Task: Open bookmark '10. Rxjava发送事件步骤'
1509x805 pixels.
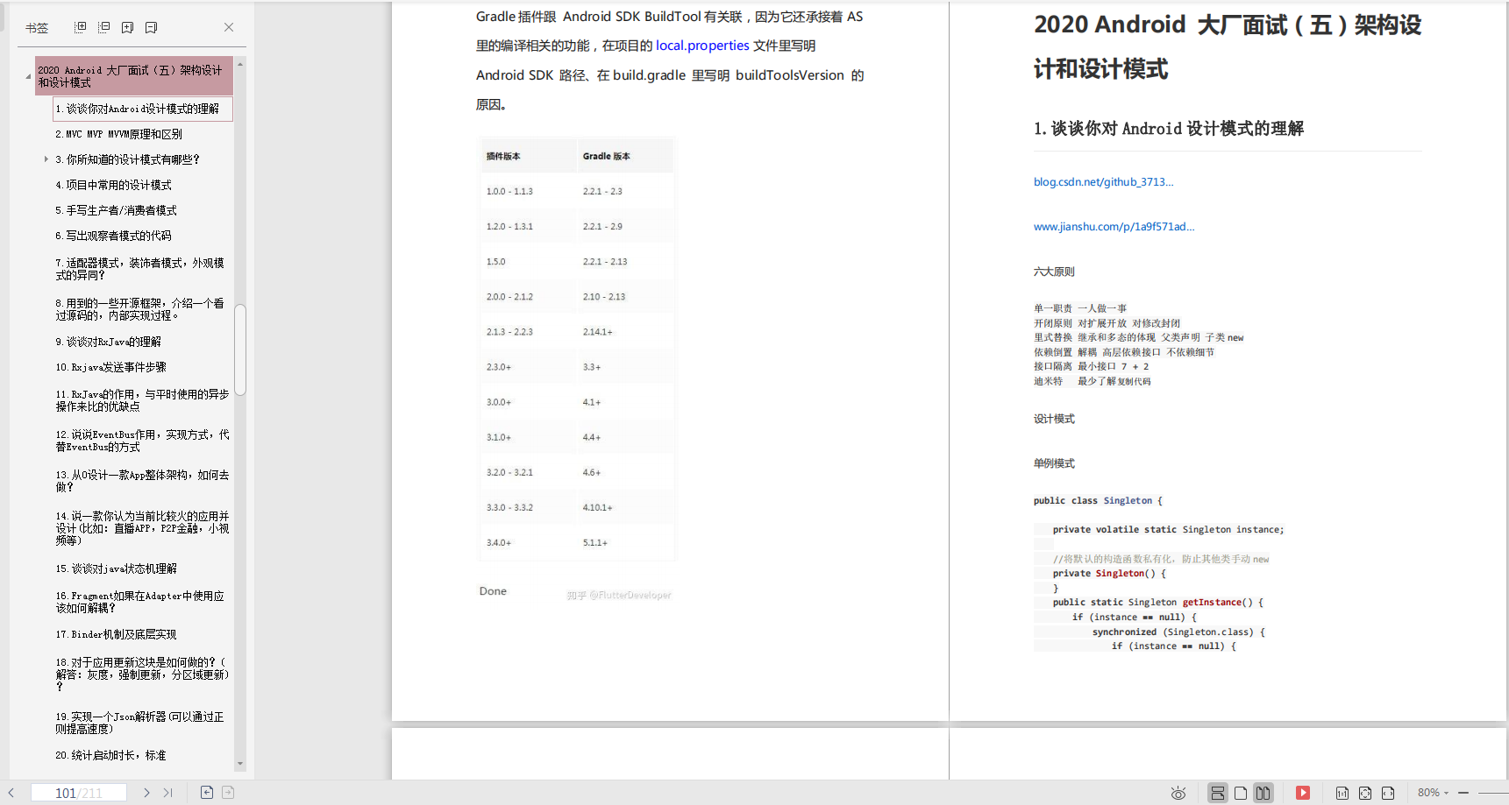Action: point(111,367)
